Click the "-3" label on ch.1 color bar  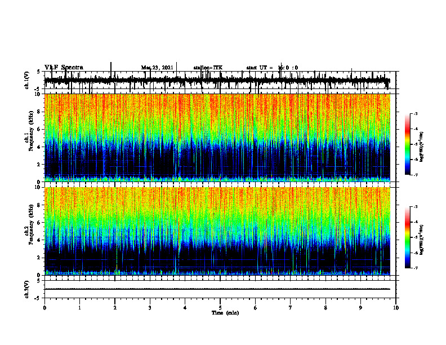tap(416, 114)
